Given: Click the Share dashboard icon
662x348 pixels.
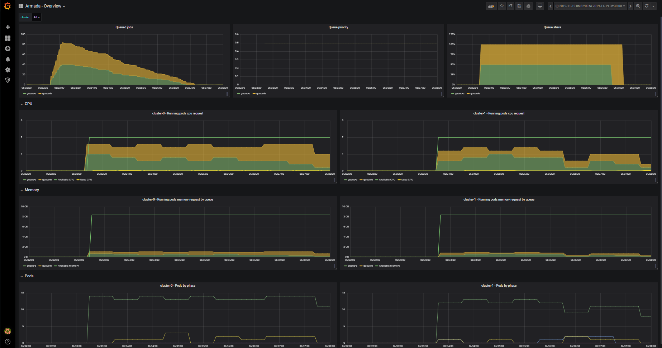Looking at the screenshot, I should tap(510, 6).
